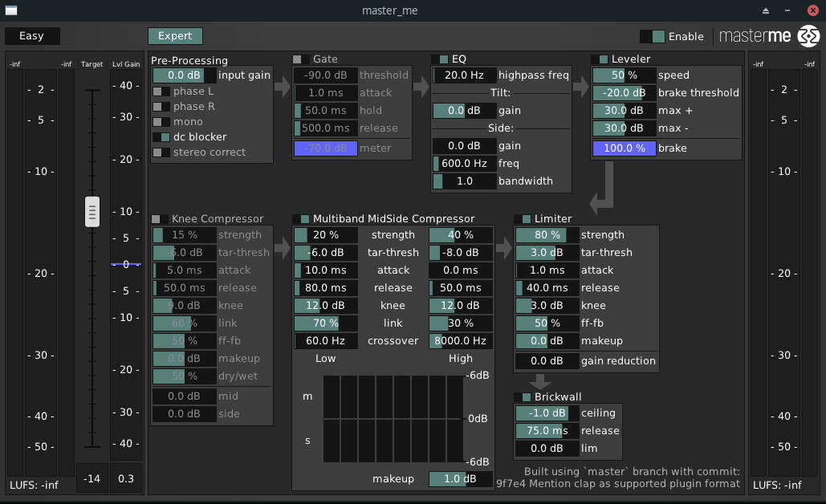This screenshot has height=504, width=826.
Task: Click the Multiband Low crossover 60.0 Hz slider
Action: 326,341
